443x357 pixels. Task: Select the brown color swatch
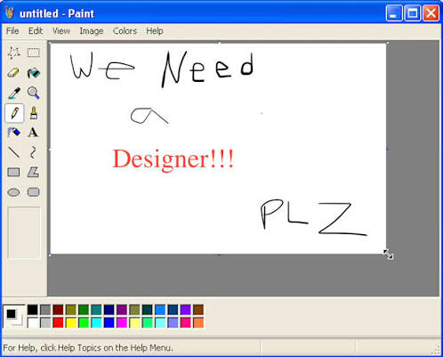pos(198,310)
